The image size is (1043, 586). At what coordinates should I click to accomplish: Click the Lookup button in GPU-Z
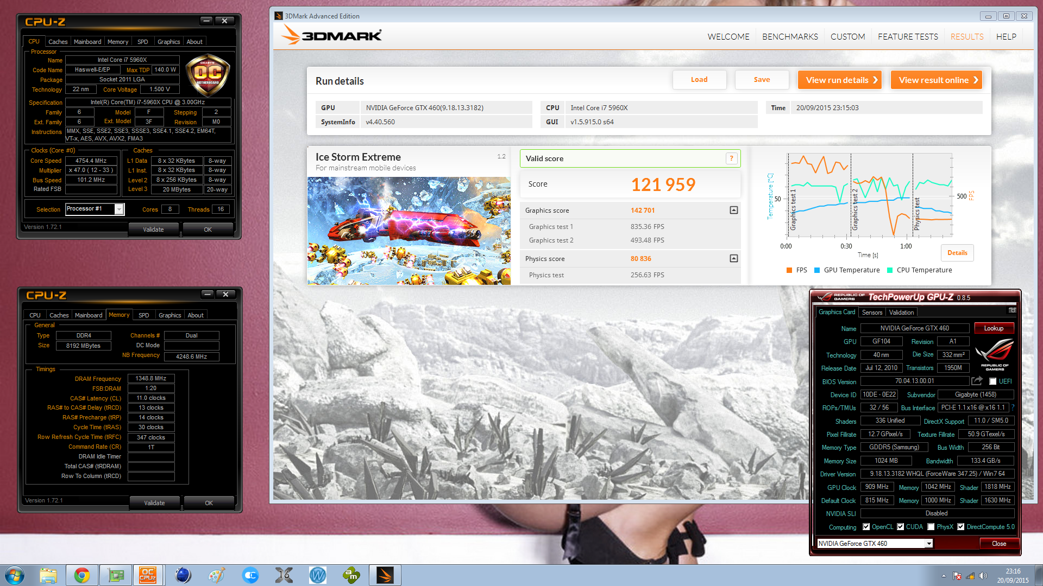(x=994, y=328)
